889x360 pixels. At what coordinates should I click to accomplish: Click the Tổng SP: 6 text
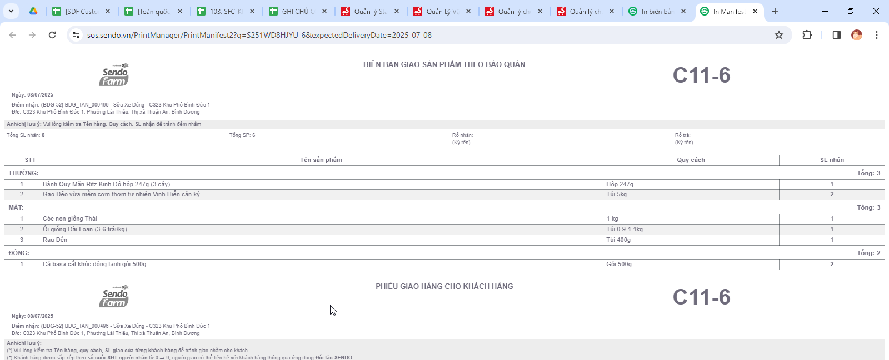click(x=242, y=135)
